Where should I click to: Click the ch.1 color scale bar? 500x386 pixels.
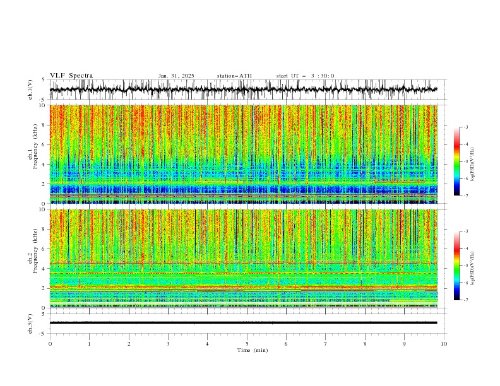(456, 161)
